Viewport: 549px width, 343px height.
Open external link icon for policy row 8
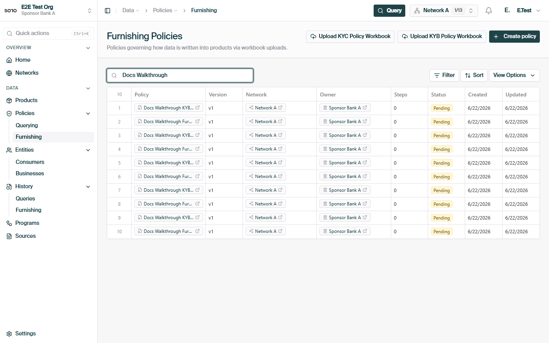point(197,204)
